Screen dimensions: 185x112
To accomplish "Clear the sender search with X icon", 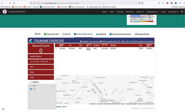I will coord(53,86).
